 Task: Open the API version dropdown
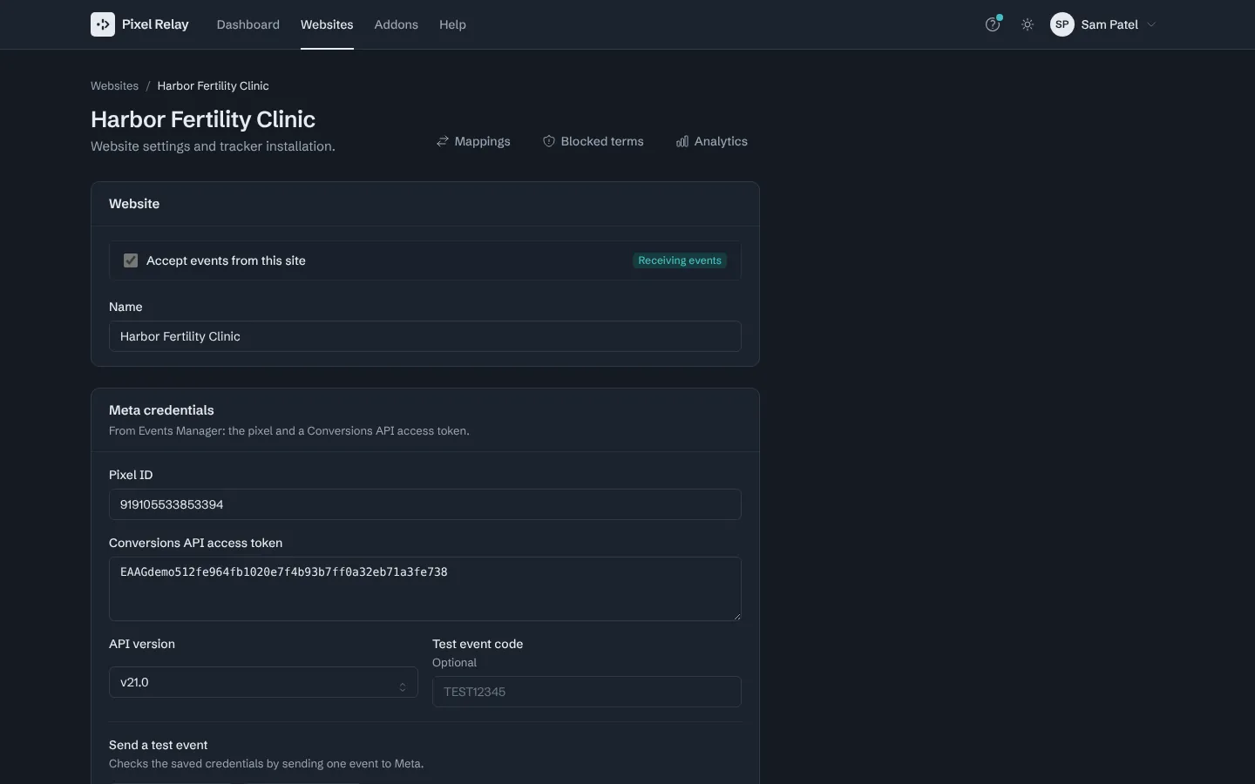pos(263,682)
